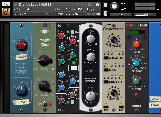Click the HMF kHz frequency green knob

coord(73,55)
